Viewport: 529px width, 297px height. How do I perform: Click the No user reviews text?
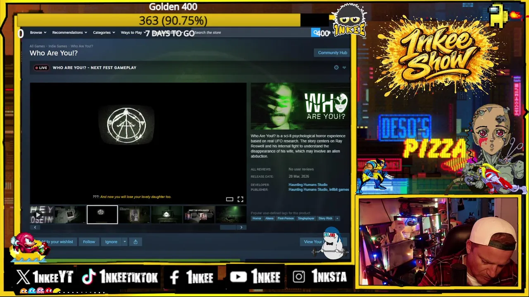coord(301,169)
